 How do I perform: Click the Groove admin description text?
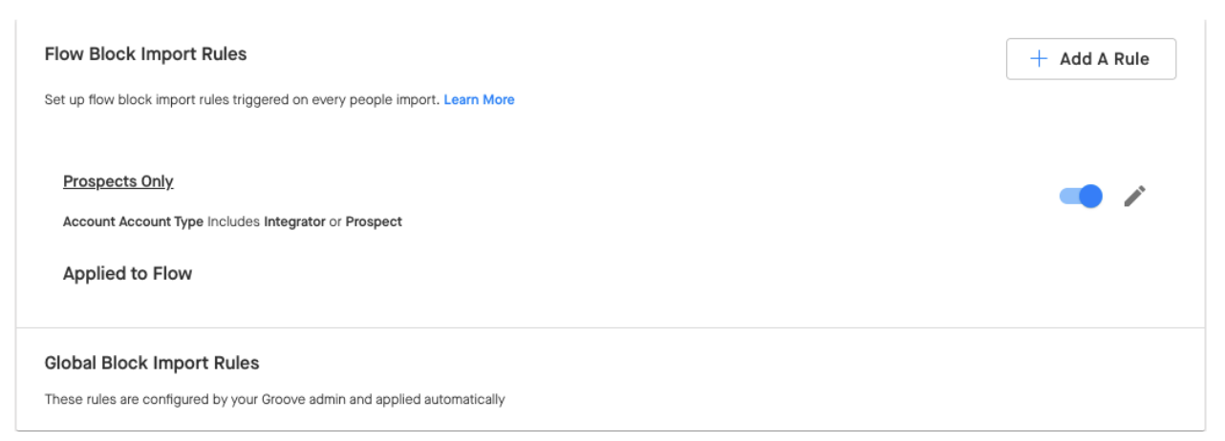click(x=274, y=399)
